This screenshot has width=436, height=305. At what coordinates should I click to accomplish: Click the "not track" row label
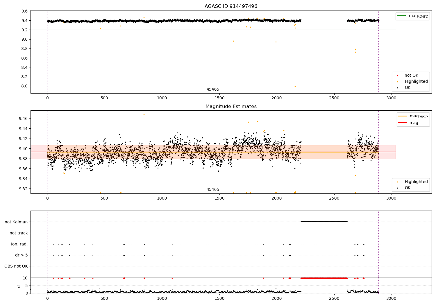click(19, 233)
